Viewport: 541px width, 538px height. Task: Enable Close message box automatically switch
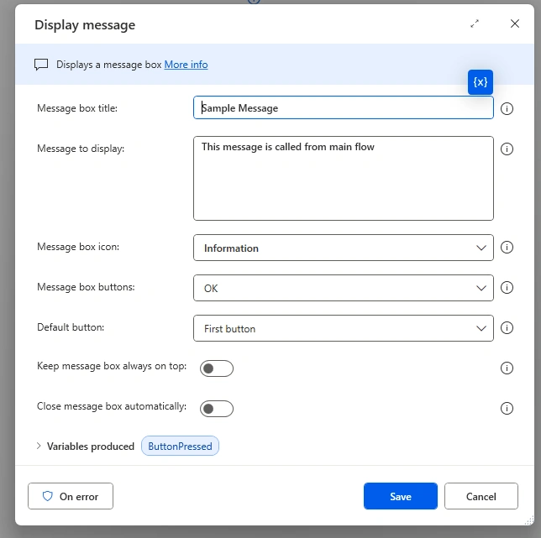(x=217, y=409)
